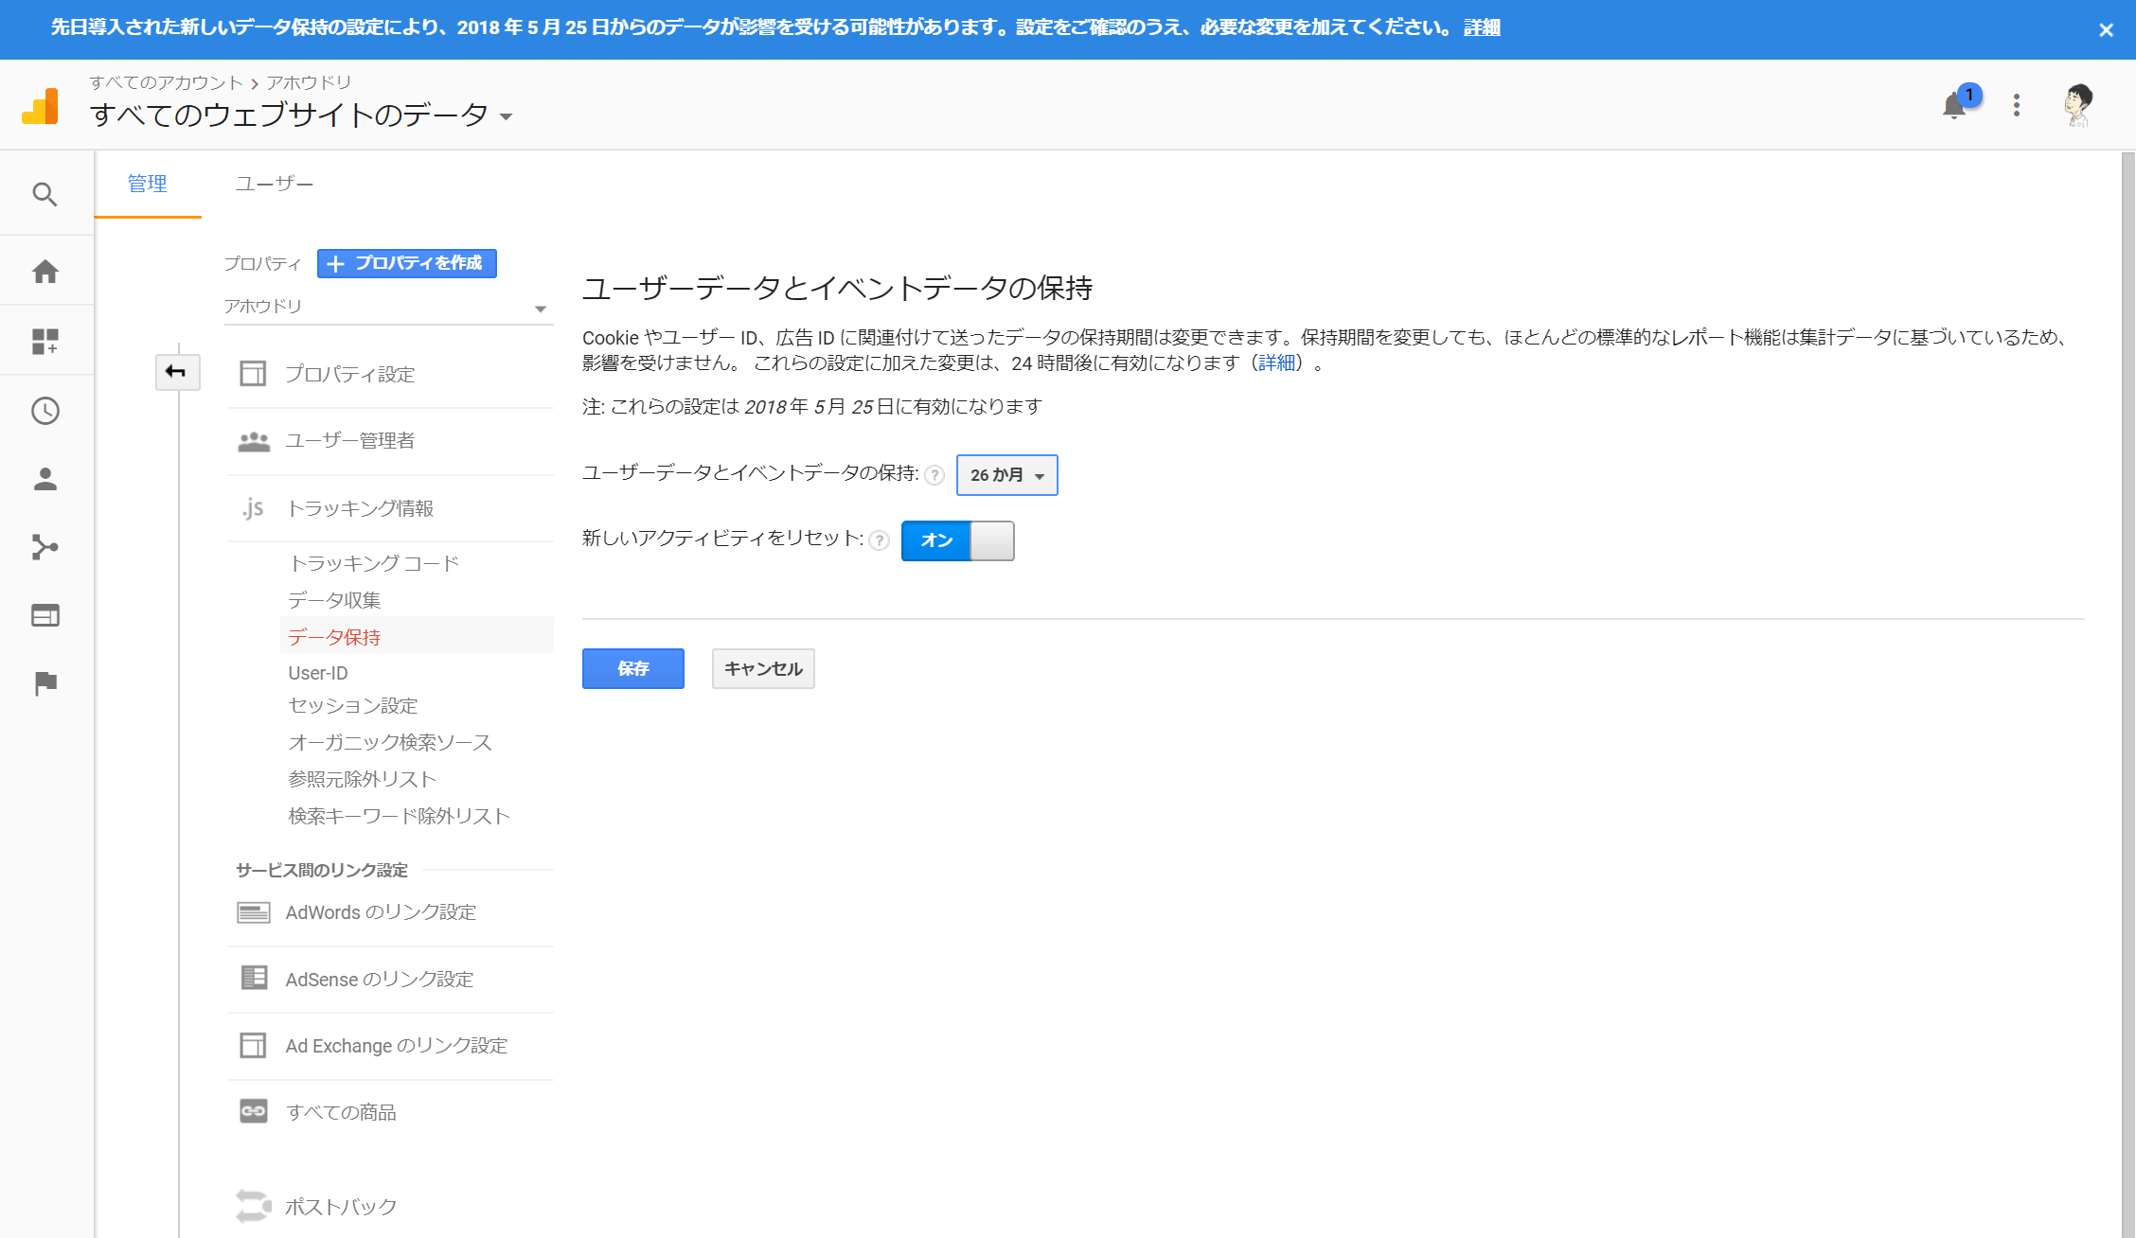The height and width of the screenshot is (1238, 2136).
Task: Click the AdSense のリンク設定 icon
Action: pos(254,978)
